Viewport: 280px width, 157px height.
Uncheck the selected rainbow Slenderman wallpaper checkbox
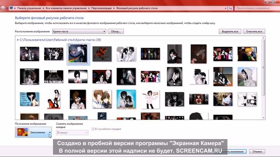tap(69, 45)
